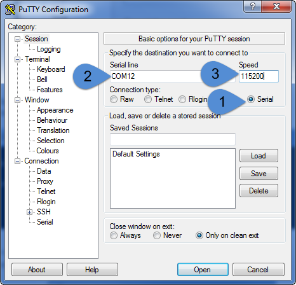This screenshot has width=296, height=285.
Task: Click the Help button
Action: [92, 270]
